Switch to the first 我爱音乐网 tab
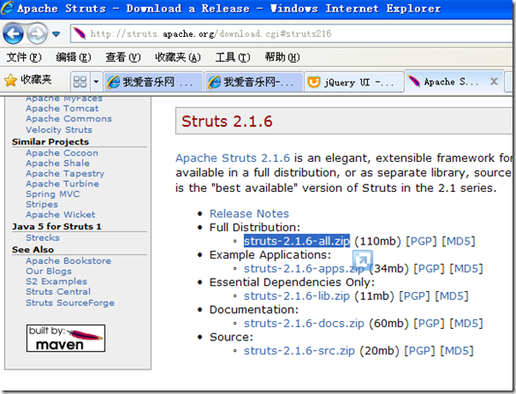 coord(154,82)
